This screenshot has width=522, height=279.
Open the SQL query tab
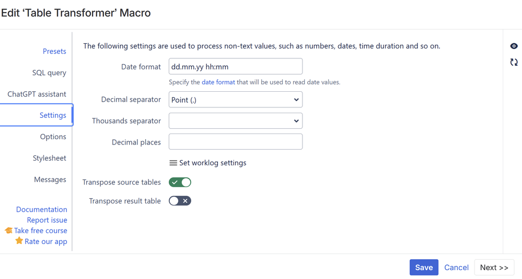click(49, 72)
